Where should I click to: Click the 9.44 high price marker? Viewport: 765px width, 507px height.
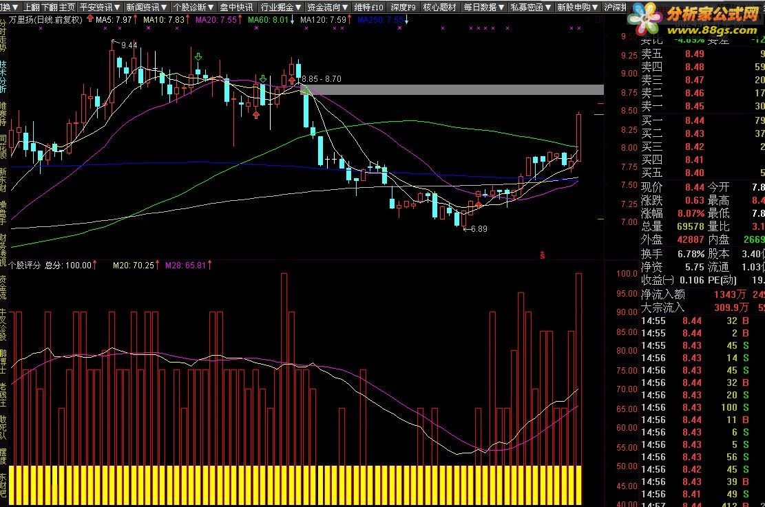coord(129,45)
